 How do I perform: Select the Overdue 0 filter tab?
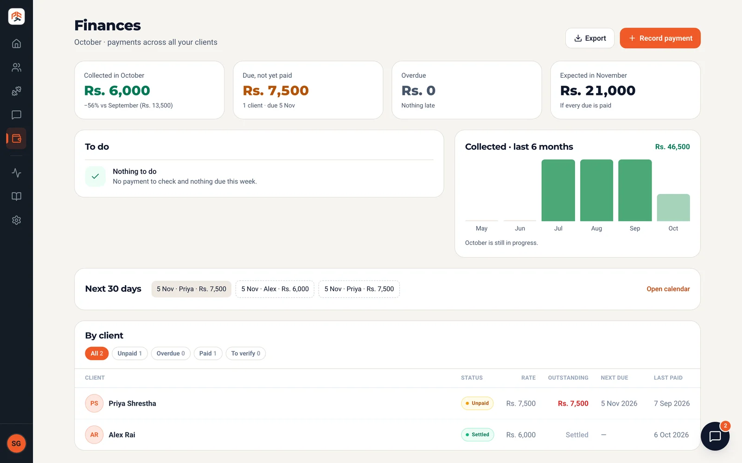171,353
